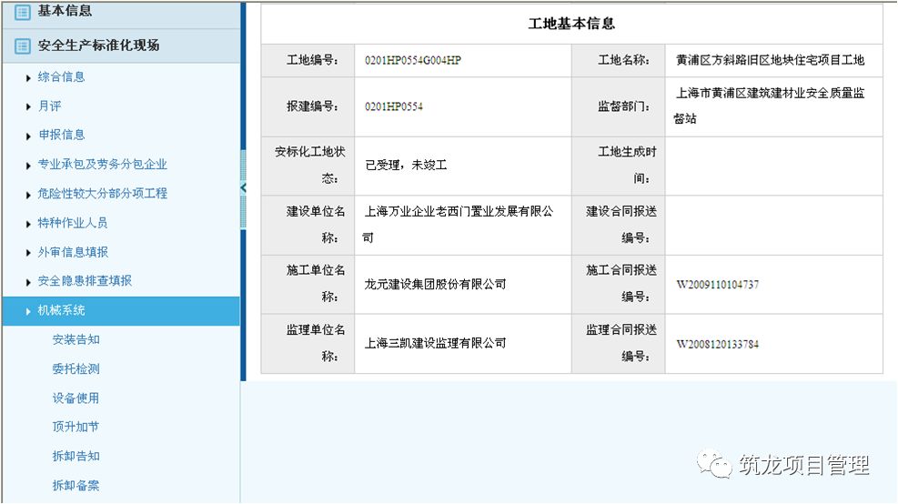Expand the arrow beside 特种作业人员
The height and width of the screenshot is (504, 898).
(28, 224)
